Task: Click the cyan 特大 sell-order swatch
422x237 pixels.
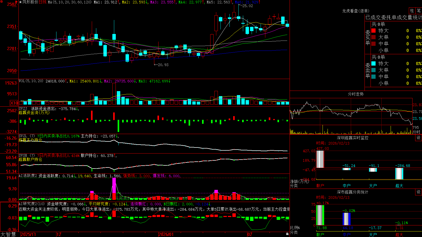Action: click(373, 63)
